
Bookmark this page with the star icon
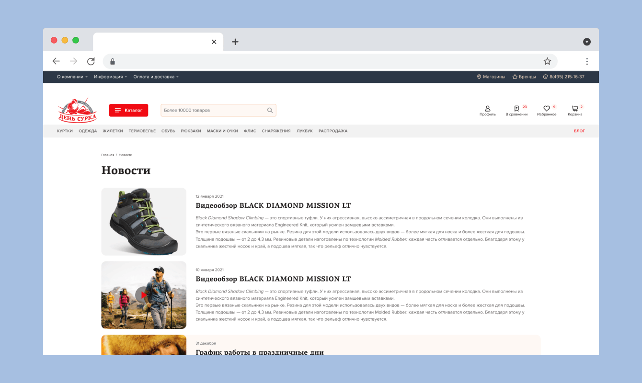tap(547, 61)
